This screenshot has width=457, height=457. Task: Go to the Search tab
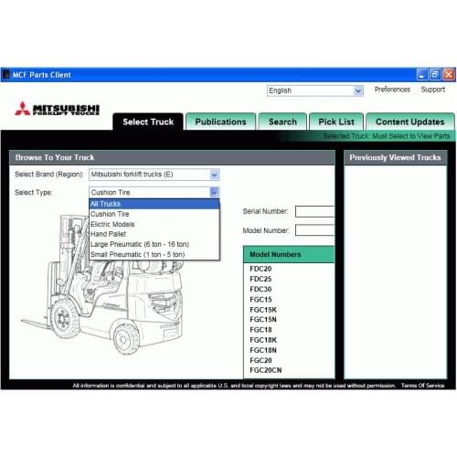point(282,122)
